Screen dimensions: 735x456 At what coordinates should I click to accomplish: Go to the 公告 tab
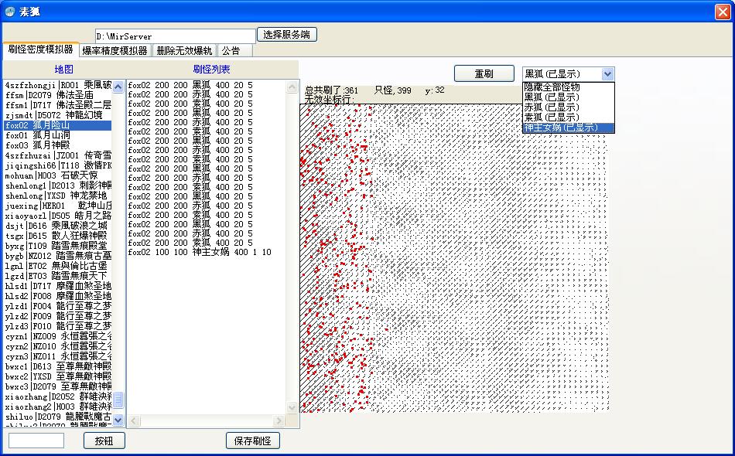[x=231, y=50]
